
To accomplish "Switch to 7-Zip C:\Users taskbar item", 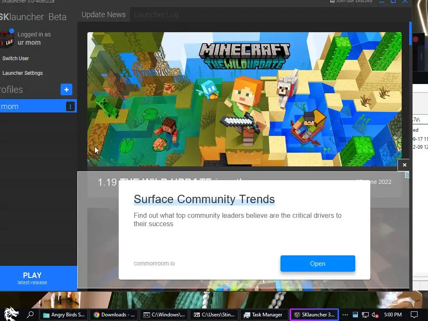I will tap(214, 315).
